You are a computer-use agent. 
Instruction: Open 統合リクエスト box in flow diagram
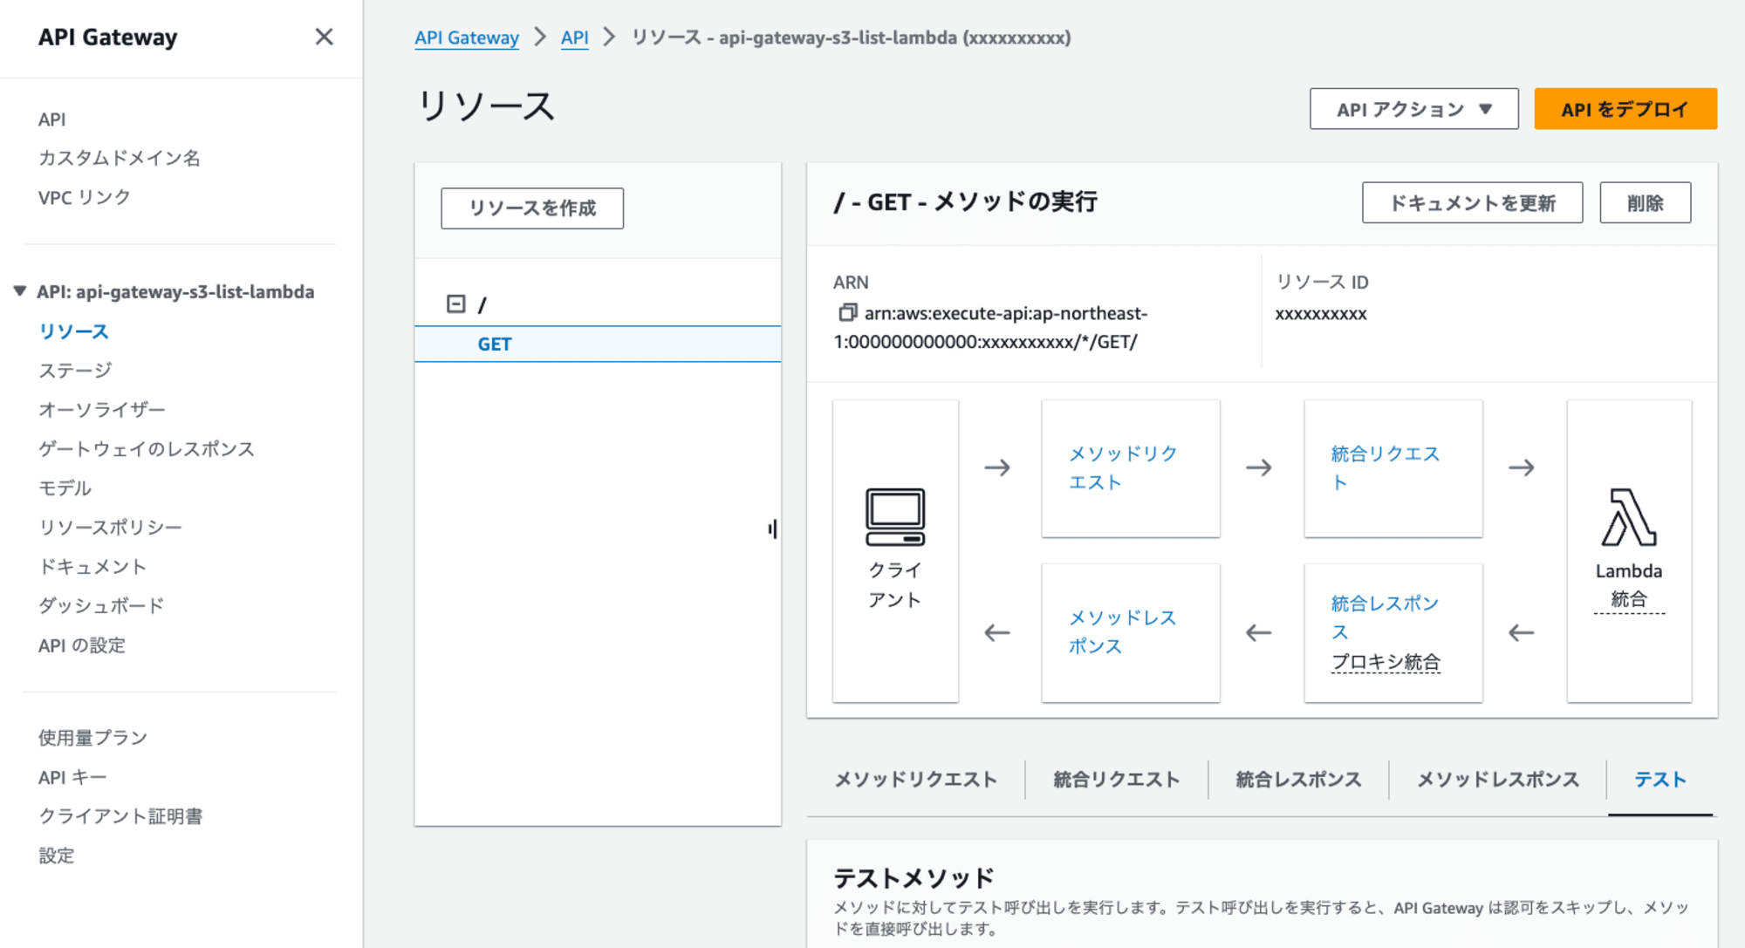[x=1393, y=468]
